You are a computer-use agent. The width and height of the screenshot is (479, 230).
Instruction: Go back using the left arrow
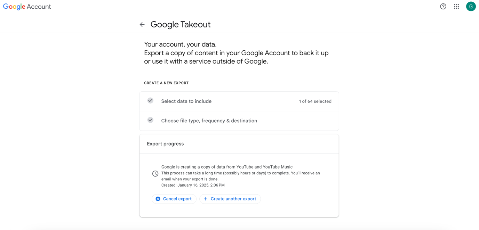[x=142, y=25]
